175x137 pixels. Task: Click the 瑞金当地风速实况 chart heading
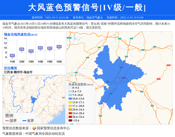20,34
